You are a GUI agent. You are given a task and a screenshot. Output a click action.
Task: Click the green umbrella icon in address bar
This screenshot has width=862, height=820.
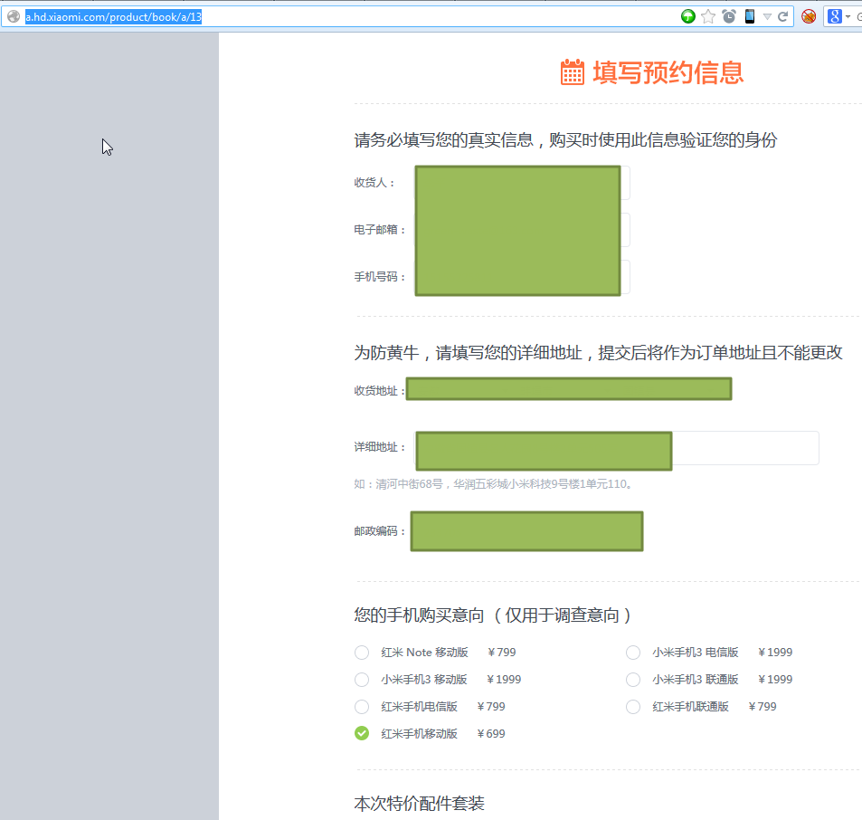687,16
